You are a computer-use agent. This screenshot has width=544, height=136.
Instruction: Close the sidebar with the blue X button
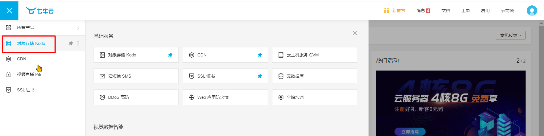(9, 11)
